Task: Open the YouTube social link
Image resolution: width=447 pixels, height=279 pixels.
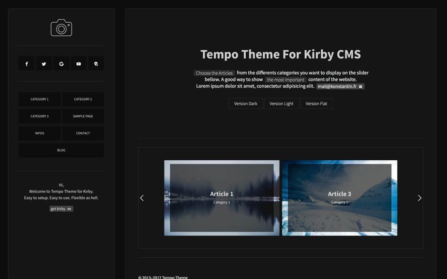Action: [78, 64]
